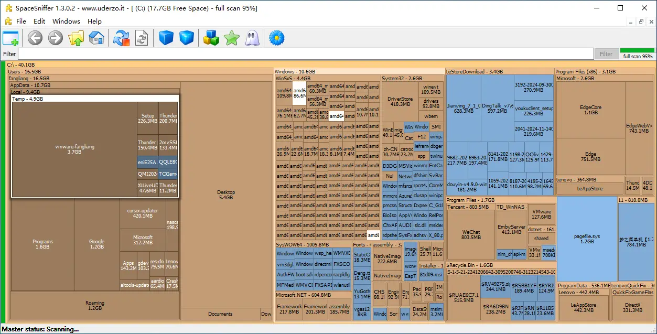This screenshot has height=334, width=657.
Task: Select the $RA6D9BN 238.2MB file
Action: tap(496, 309)
